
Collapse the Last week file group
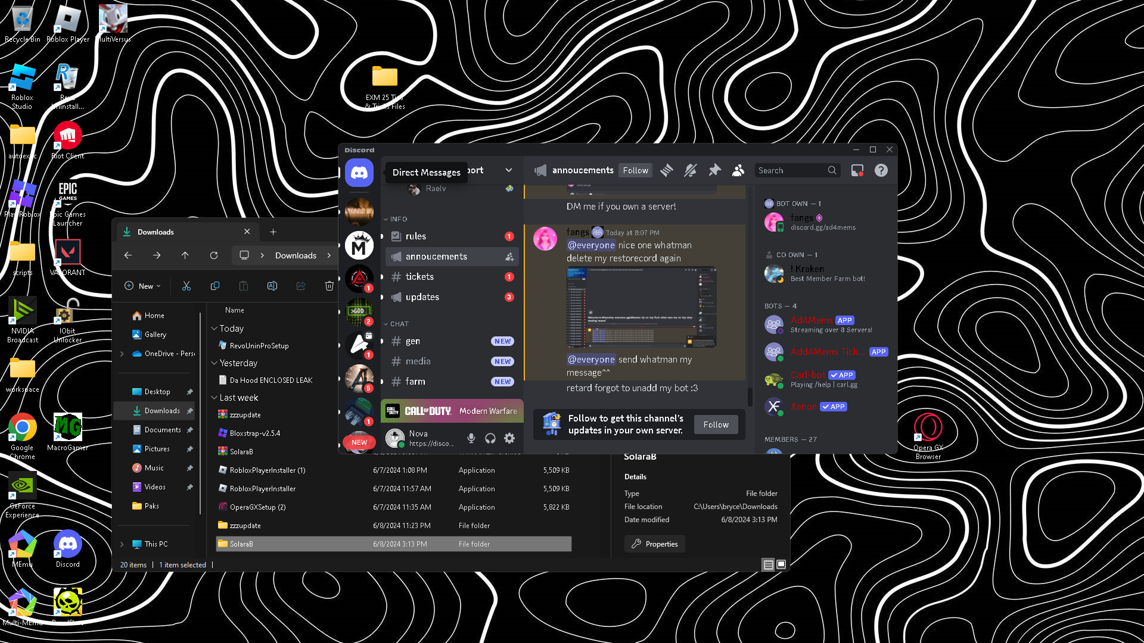tap(214, 398)
